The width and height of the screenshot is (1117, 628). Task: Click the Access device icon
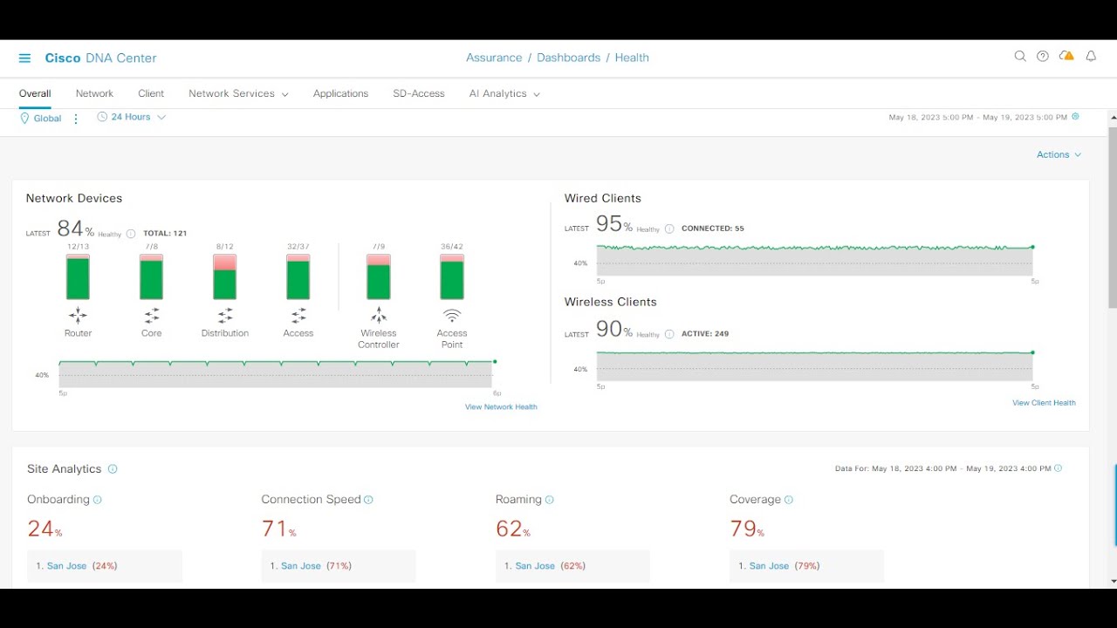pyautogui.click(x=298, y=315)
